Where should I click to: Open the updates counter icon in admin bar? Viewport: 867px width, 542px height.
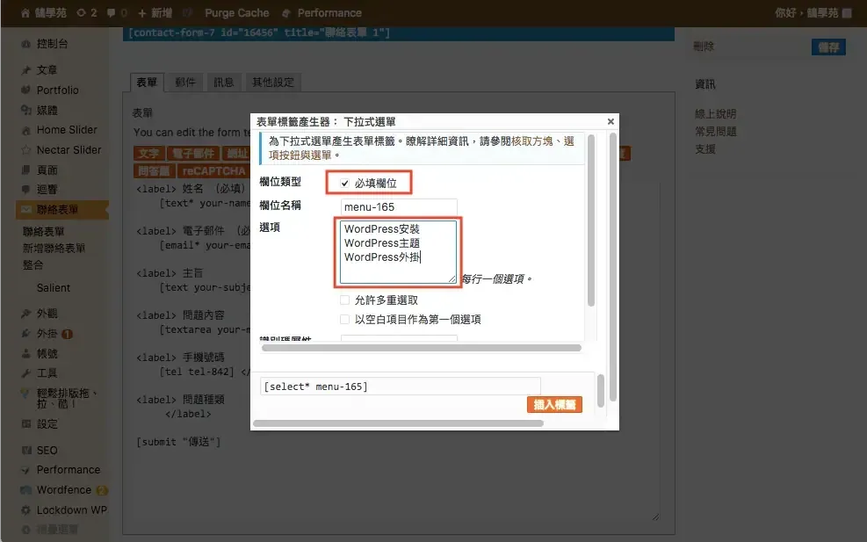[x=81, y=12]
